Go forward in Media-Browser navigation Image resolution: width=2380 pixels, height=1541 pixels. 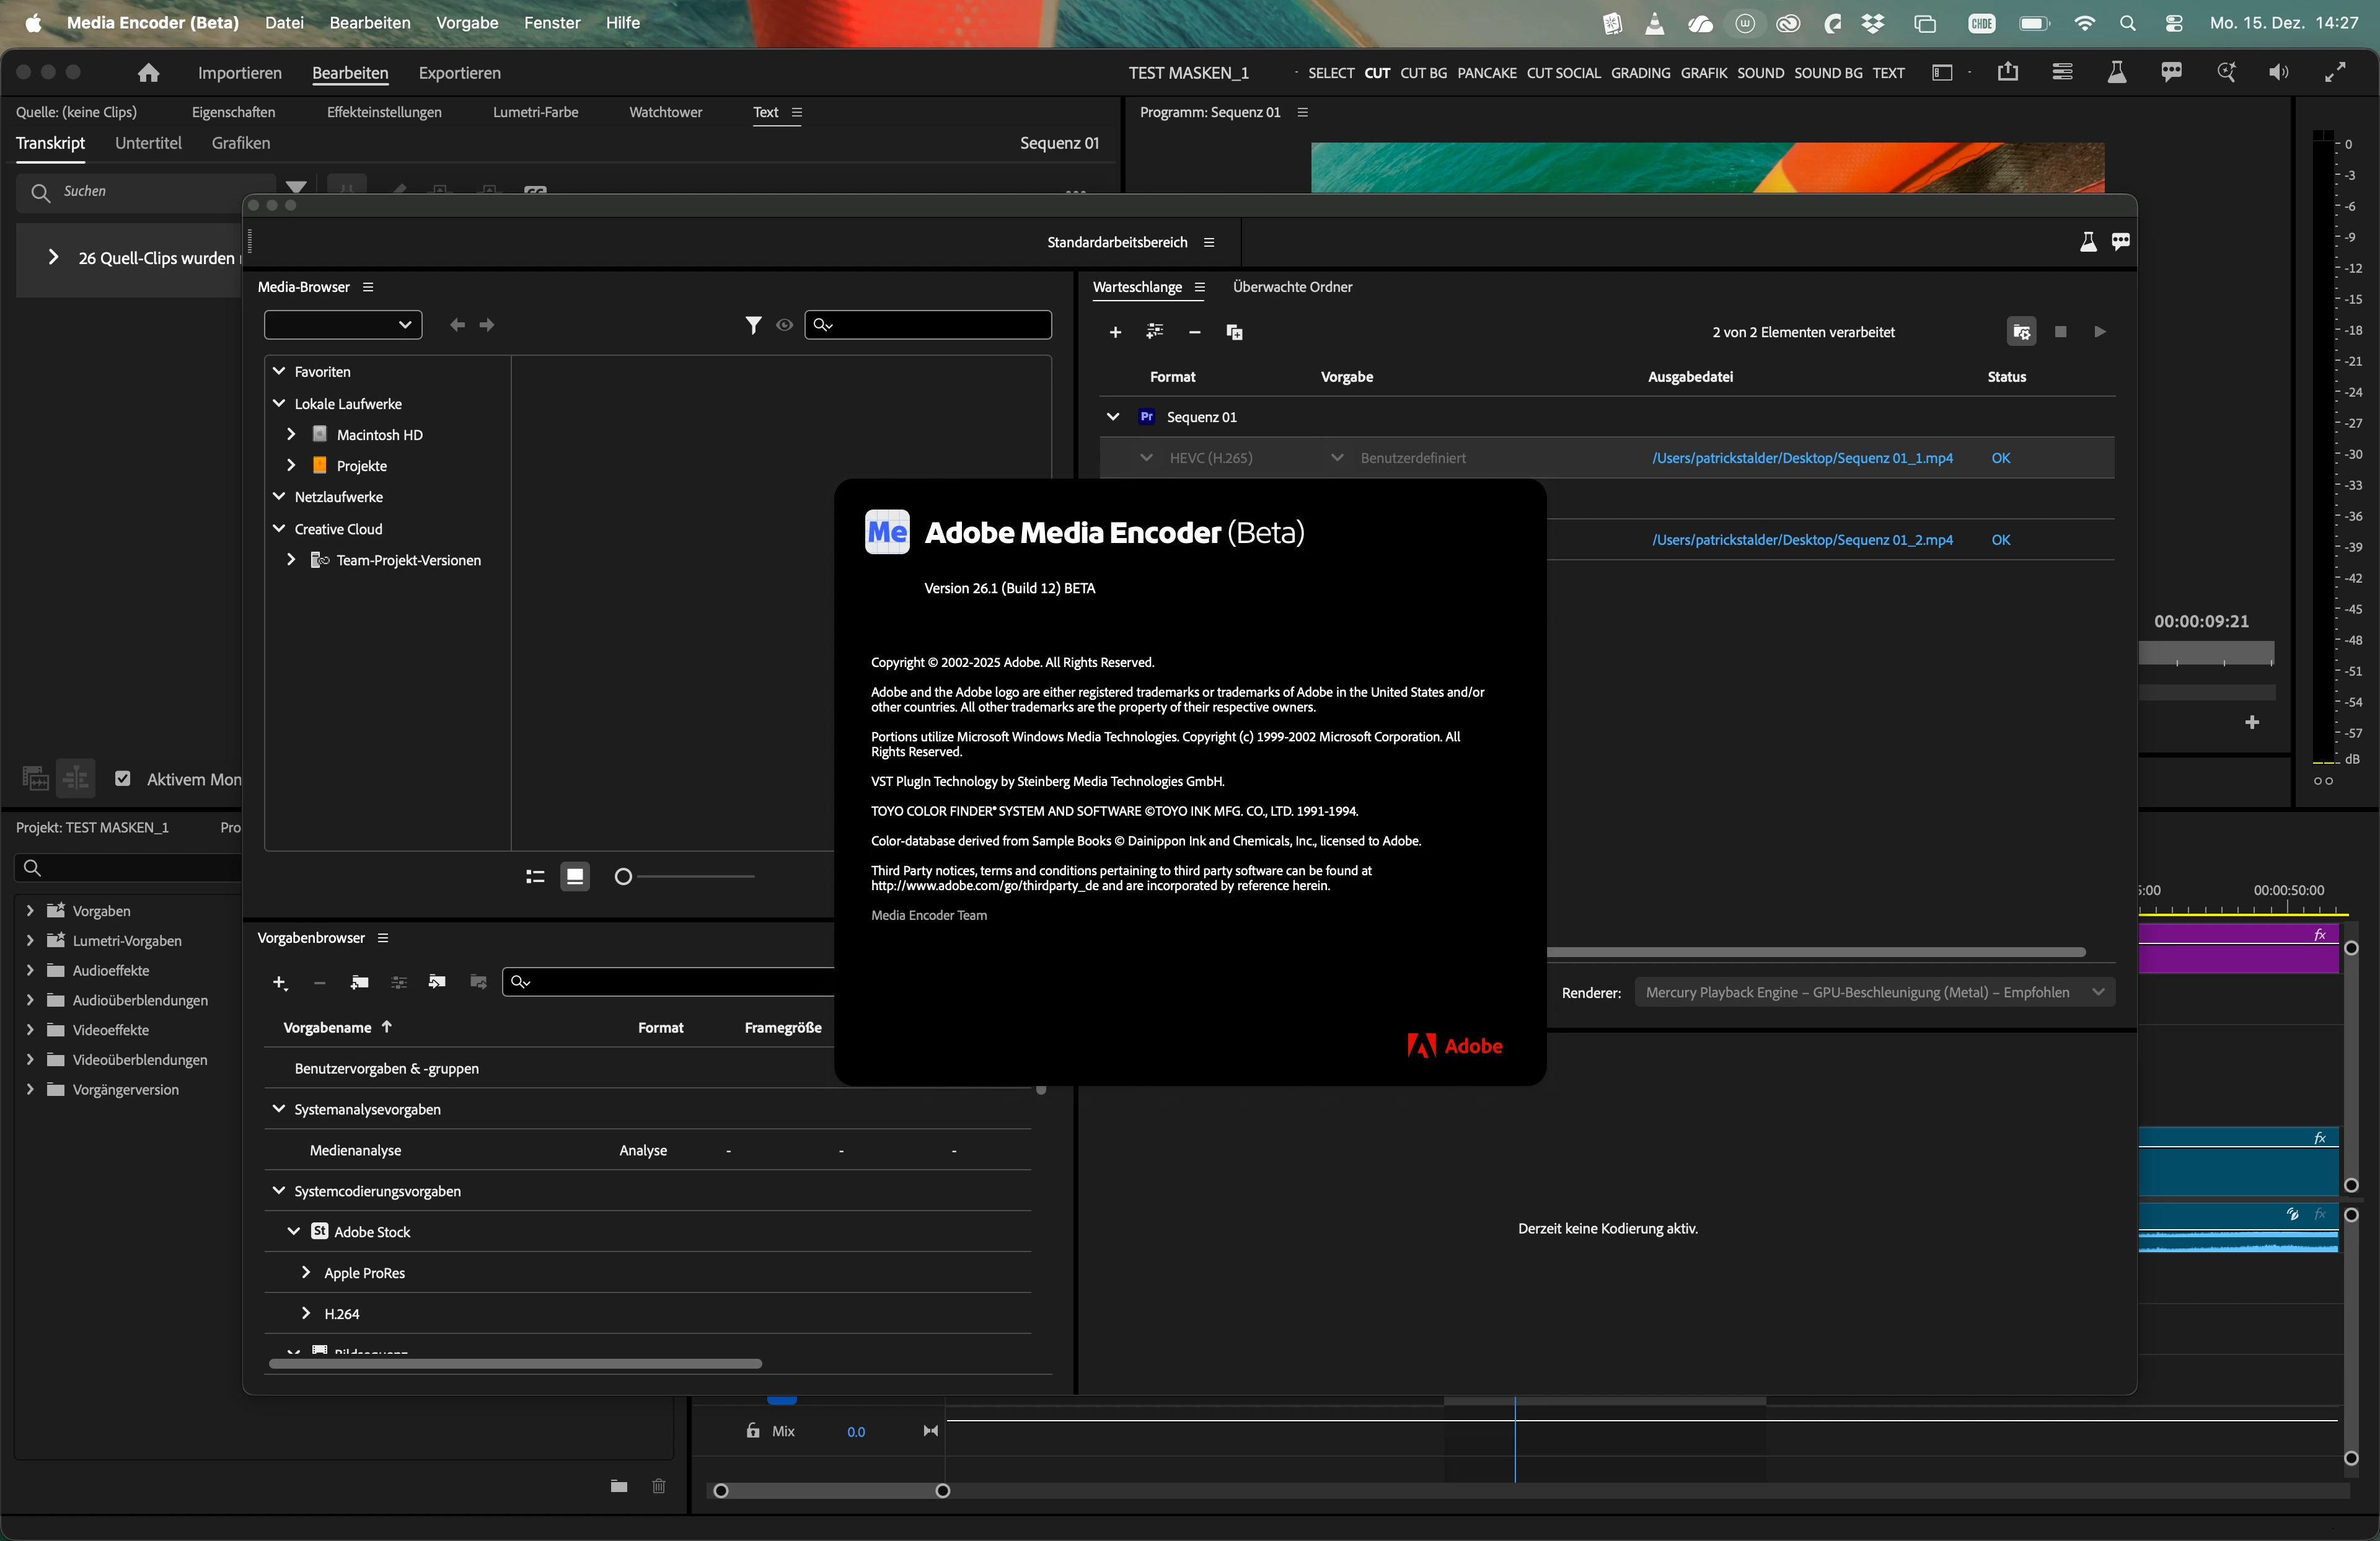tap(487, 325)
